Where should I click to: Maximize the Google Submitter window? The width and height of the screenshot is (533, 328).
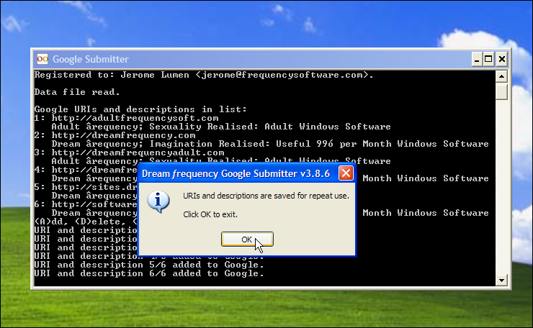pyautogui.click(x=488, y=59)
